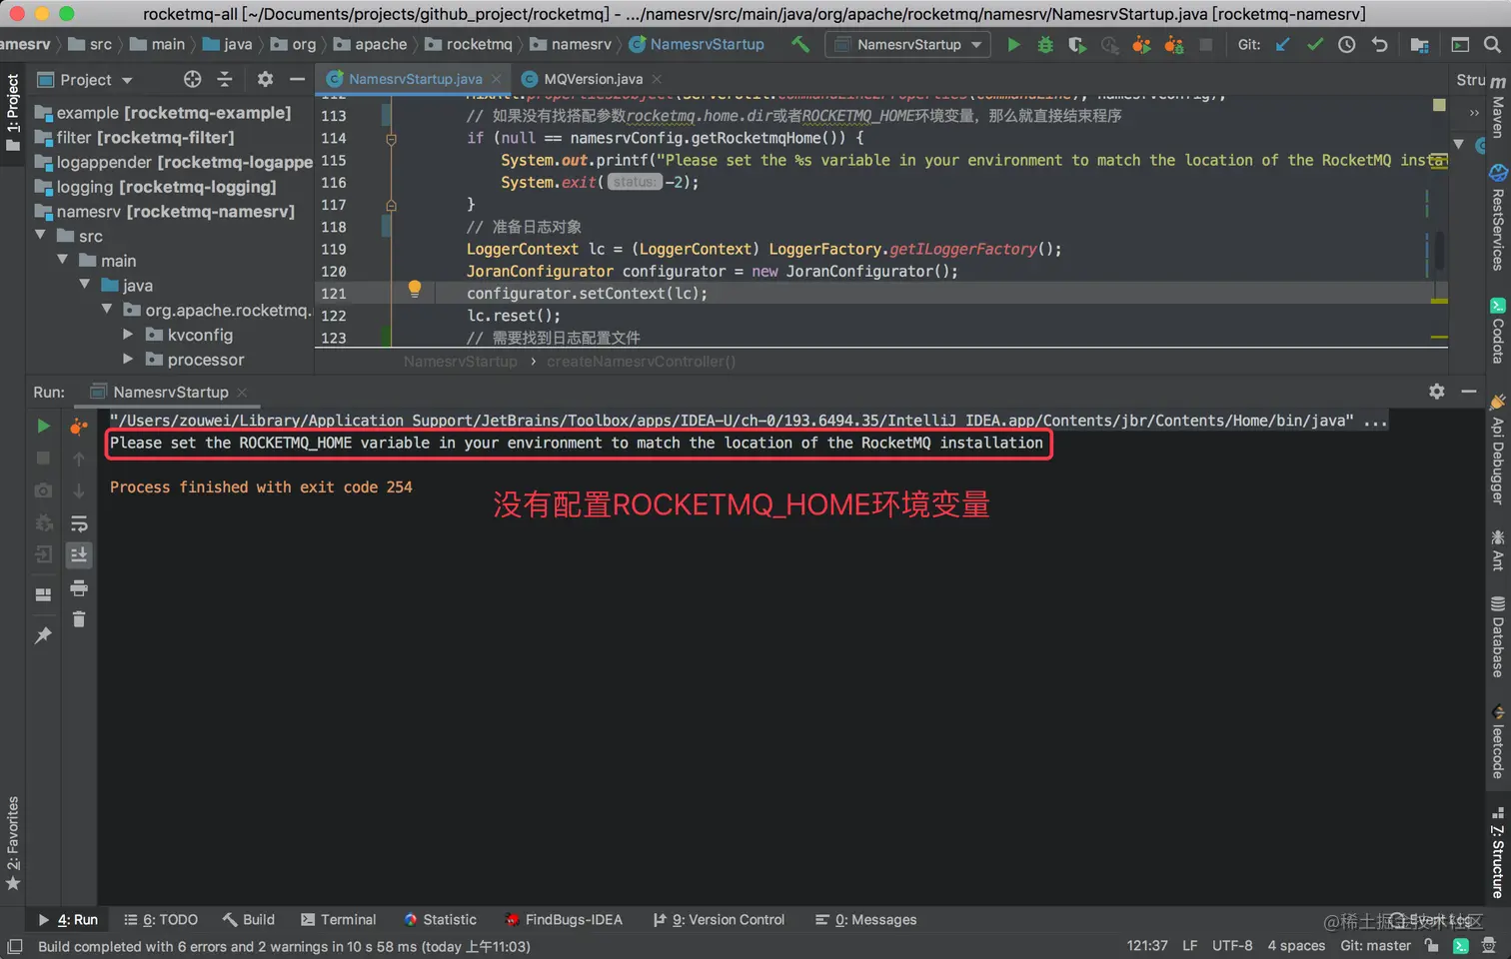Click the apache breadcrumb in navigation bar
This screenshot has height=959, width=1511.
[370, 44]
